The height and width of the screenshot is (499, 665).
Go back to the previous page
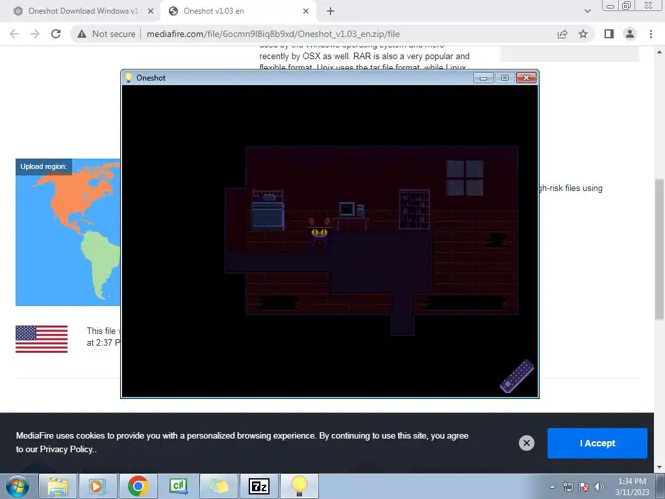point(14,34)
